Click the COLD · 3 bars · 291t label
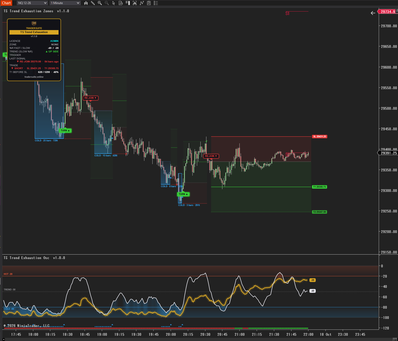This screenshot has width=398, height=341. click(x=189, y=205)
